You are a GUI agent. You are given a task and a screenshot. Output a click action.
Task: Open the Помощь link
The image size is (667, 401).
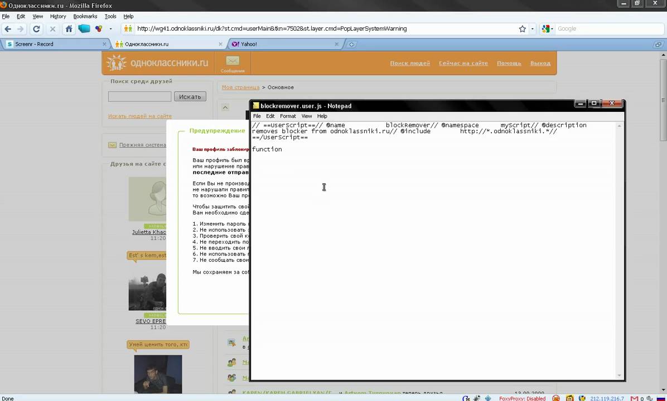(x=509, y=63)
